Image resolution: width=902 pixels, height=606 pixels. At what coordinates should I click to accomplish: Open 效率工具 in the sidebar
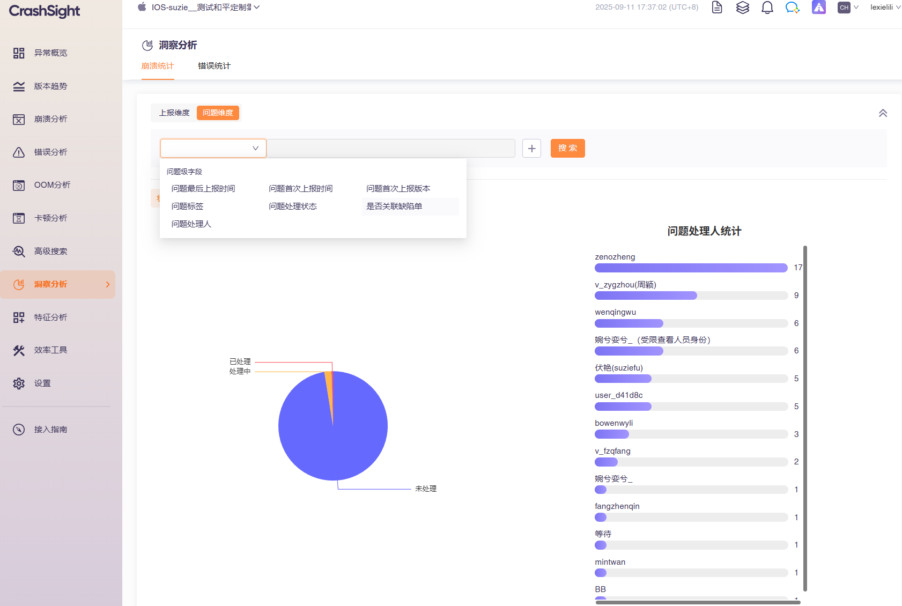coord(50,350)
